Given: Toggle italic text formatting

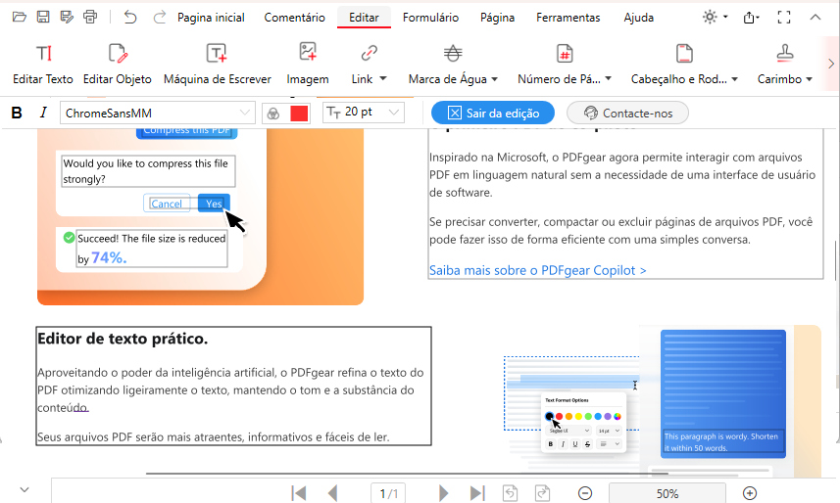Looking at the screenshot, I should tap(43, 113).
